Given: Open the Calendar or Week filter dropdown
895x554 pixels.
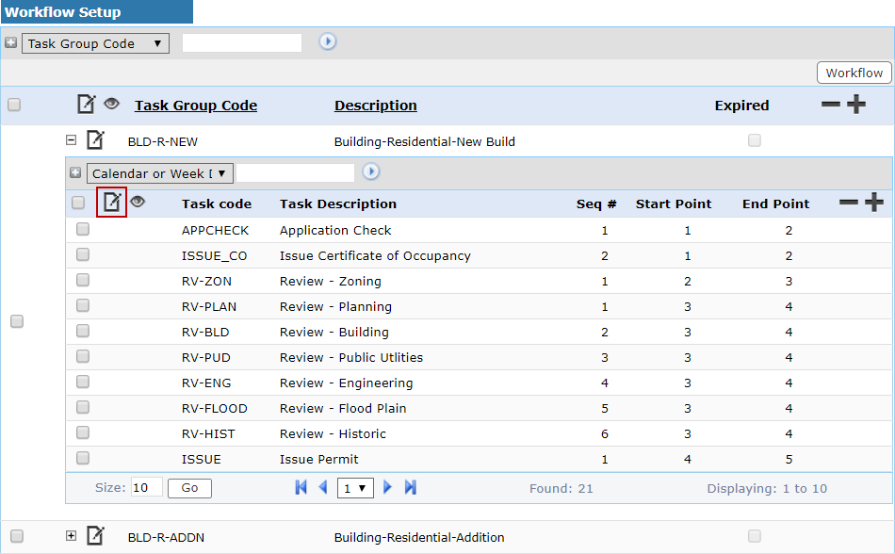Looking at the screenshot, I should click(158, 173).
